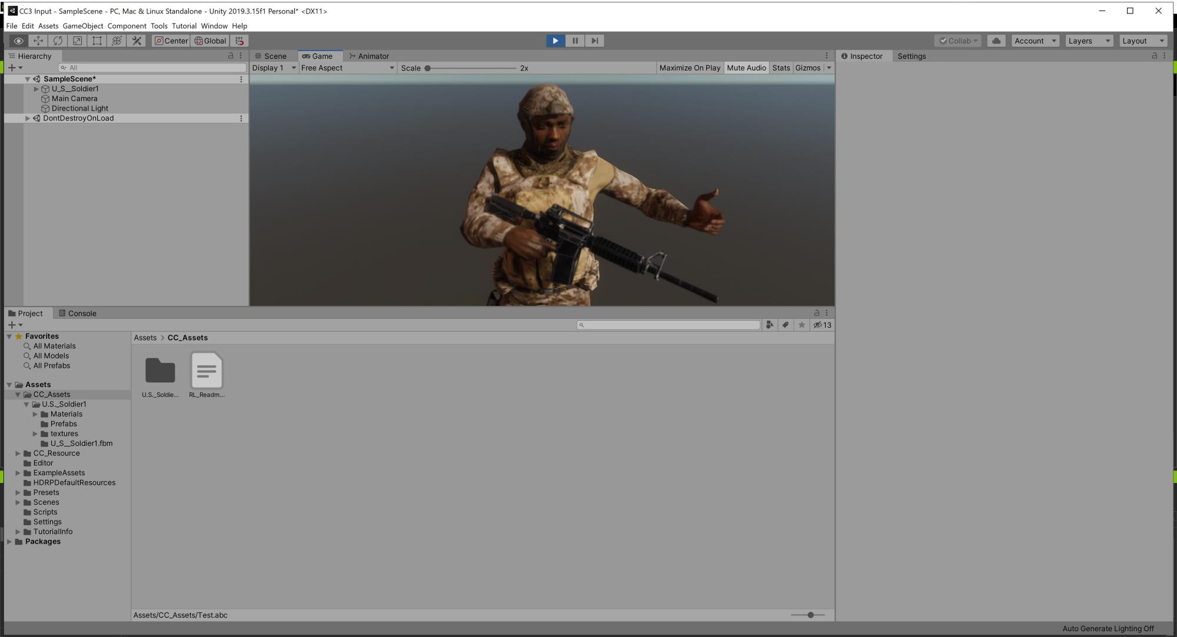Image resolution: width=1177 pixels, height=637 pixels.
Task: Open the Project create plus dropdown
Action: pyautogui.click(x=15, y=325)
